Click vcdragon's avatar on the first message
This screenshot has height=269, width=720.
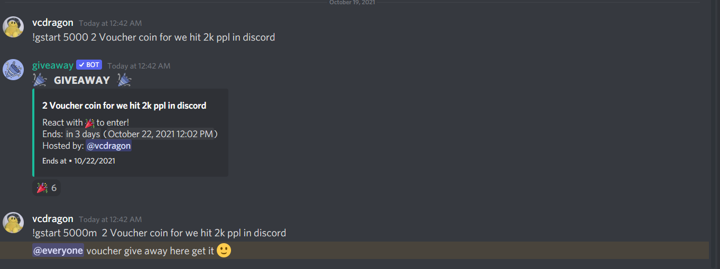[x=13, y=27]
